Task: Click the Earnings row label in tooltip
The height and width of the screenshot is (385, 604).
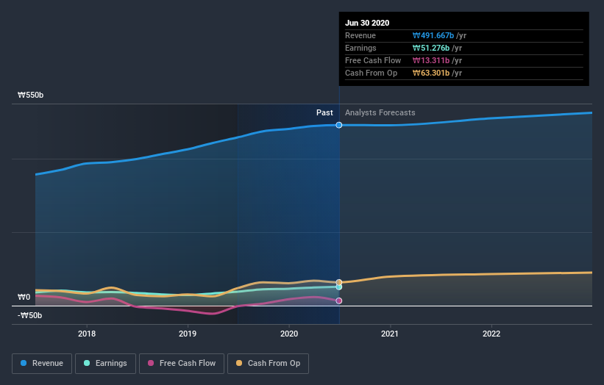Action: pos(360,48)
